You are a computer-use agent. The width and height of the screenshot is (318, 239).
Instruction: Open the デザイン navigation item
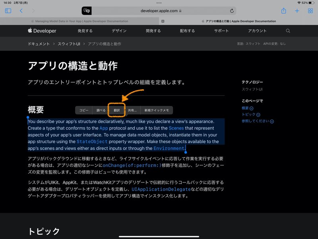point(119,31)
